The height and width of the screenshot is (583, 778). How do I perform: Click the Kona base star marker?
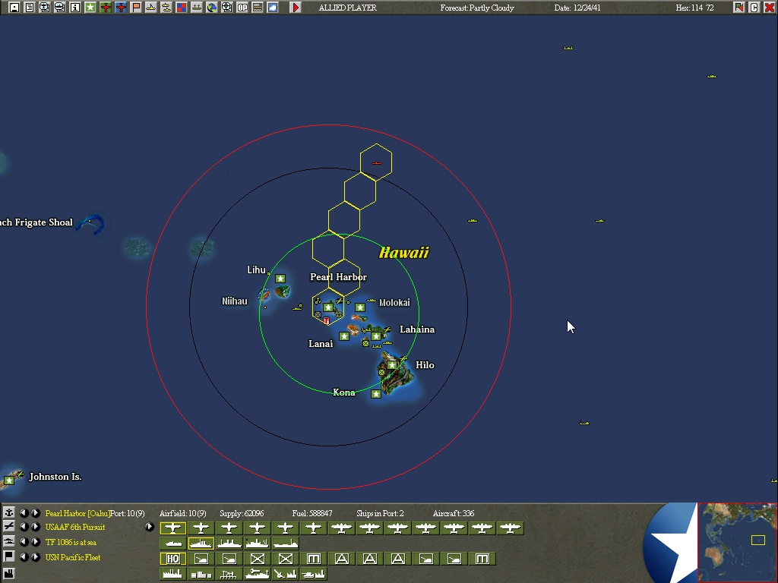[x=376, y=394]
